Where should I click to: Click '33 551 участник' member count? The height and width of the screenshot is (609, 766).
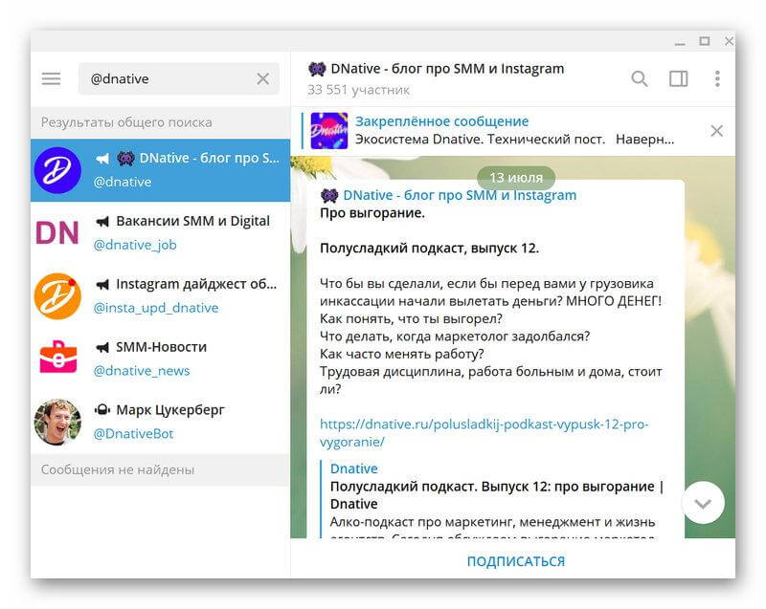(x=358, y=90)
